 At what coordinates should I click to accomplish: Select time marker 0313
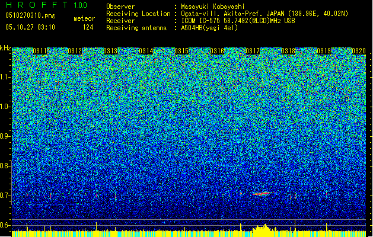tap(111, 51)
